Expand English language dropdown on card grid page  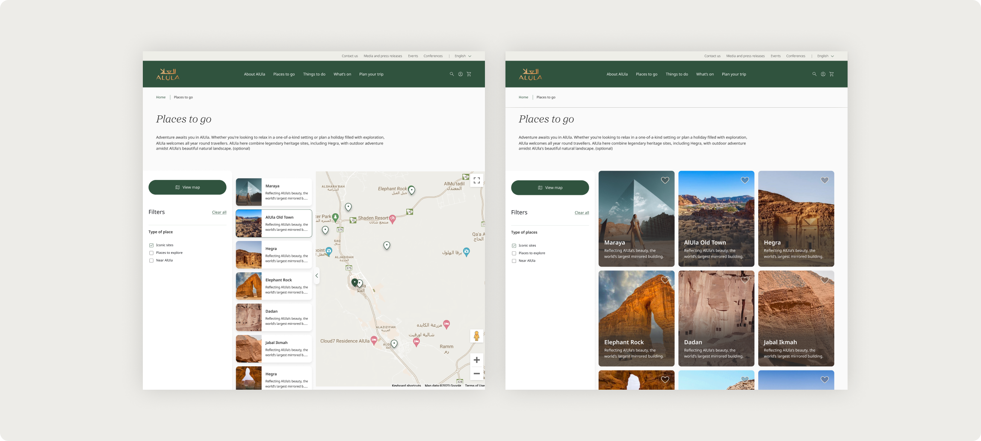(x=825, y=56)
